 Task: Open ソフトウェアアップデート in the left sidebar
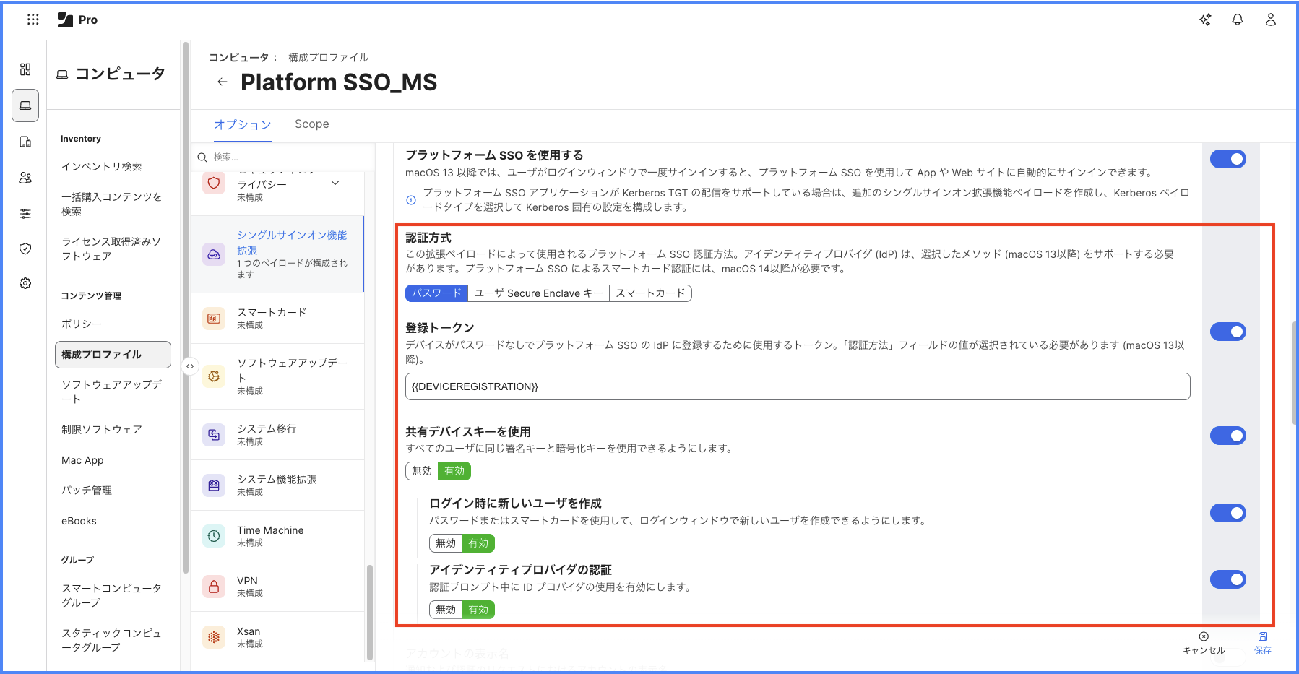tap(111, 392)
